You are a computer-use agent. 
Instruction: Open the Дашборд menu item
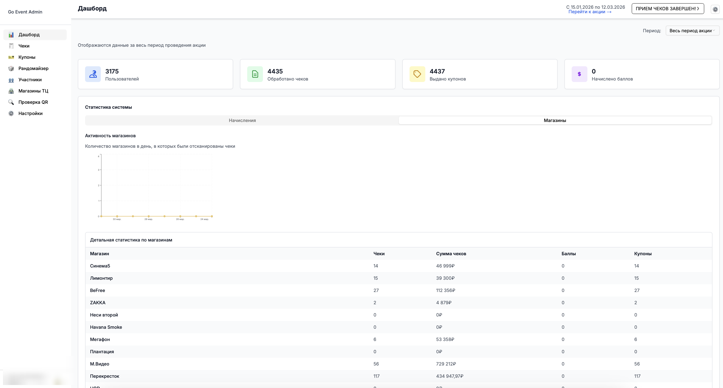point(35,35)
